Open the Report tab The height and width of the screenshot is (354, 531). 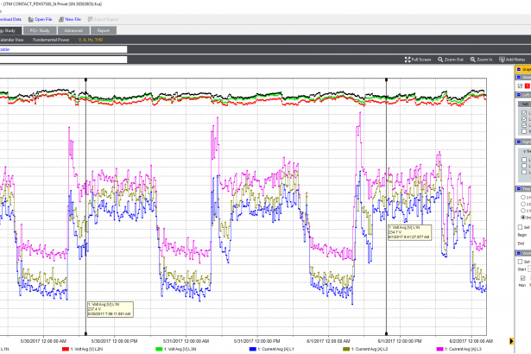pyautogui.click(x=104, y=30)
